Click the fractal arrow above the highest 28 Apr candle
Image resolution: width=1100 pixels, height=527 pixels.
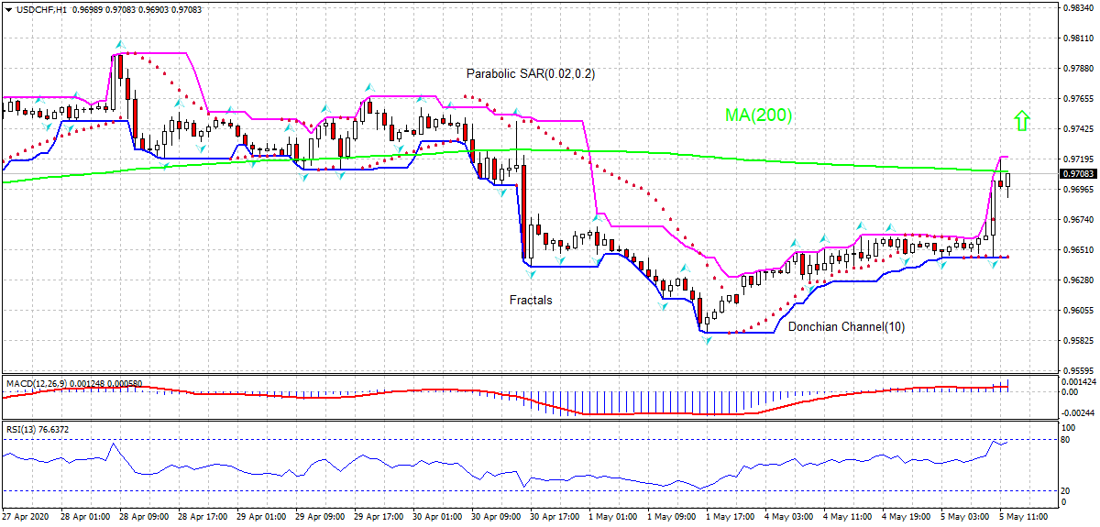click(118, 44)
